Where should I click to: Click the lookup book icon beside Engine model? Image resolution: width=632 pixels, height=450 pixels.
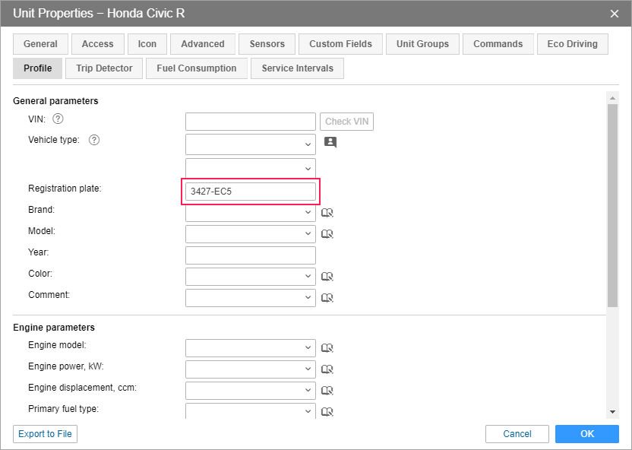[327, 349]
